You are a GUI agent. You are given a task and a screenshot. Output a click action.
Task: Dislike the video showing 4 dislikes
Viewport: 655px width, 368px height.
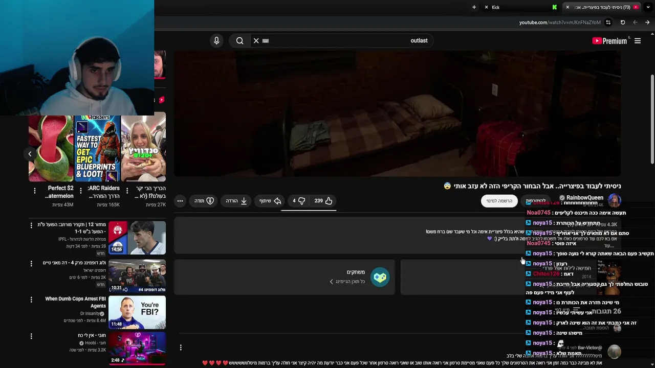click(299, 201)
